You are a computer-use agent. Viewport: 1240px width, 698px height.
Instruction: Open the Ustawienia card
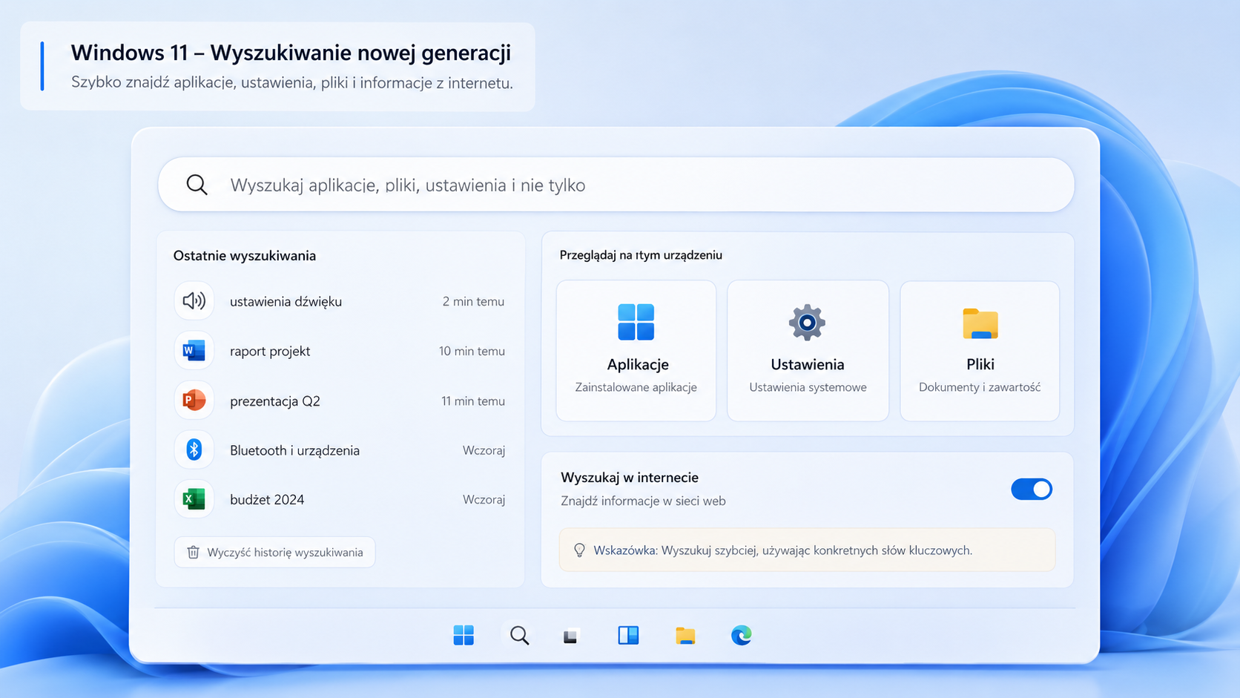(808, 350)
